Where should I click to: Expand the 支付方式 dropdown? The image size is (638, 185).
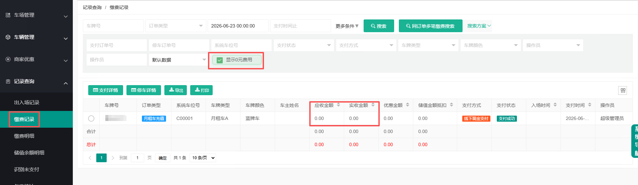pos(366,45)
